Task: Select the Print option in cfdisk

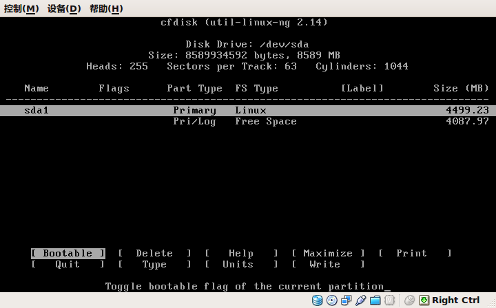Action: click(x=415, y=254)
